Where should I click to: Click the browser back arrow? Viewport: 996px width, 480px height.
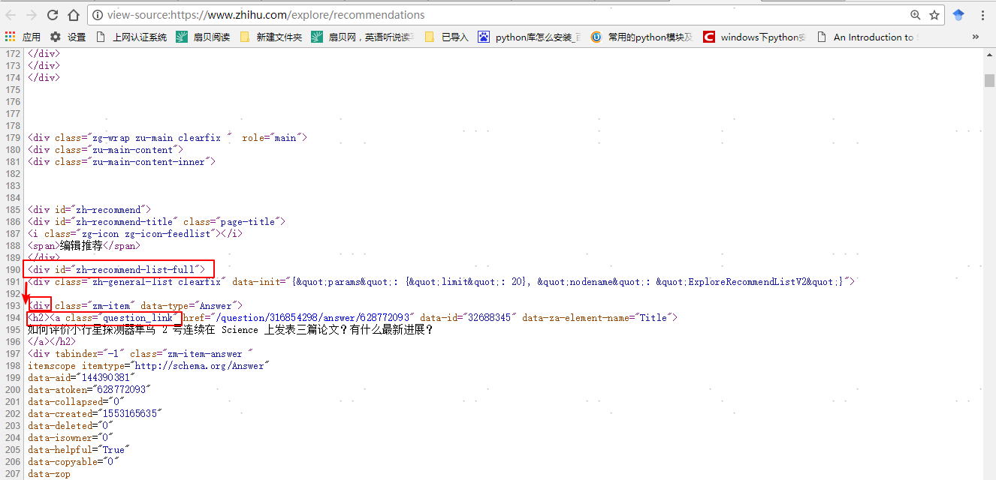point(11,14)
